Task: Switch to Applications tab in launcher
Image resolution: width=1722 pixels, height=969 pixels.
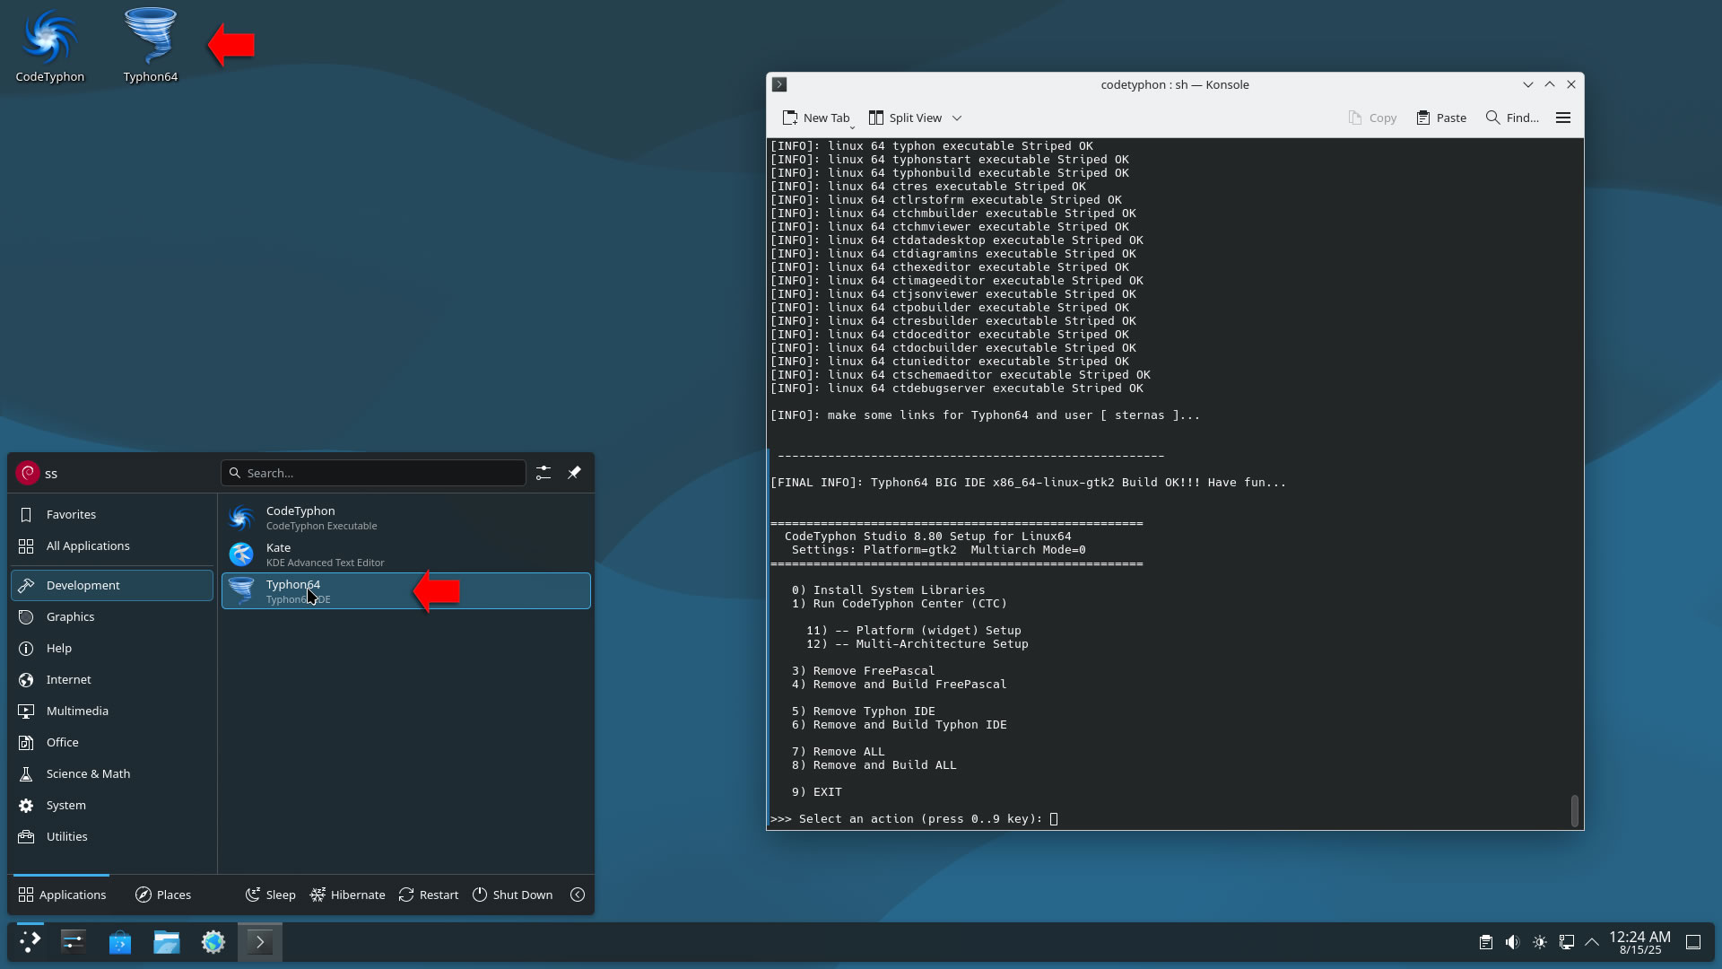Action: [x=62, y=895]
